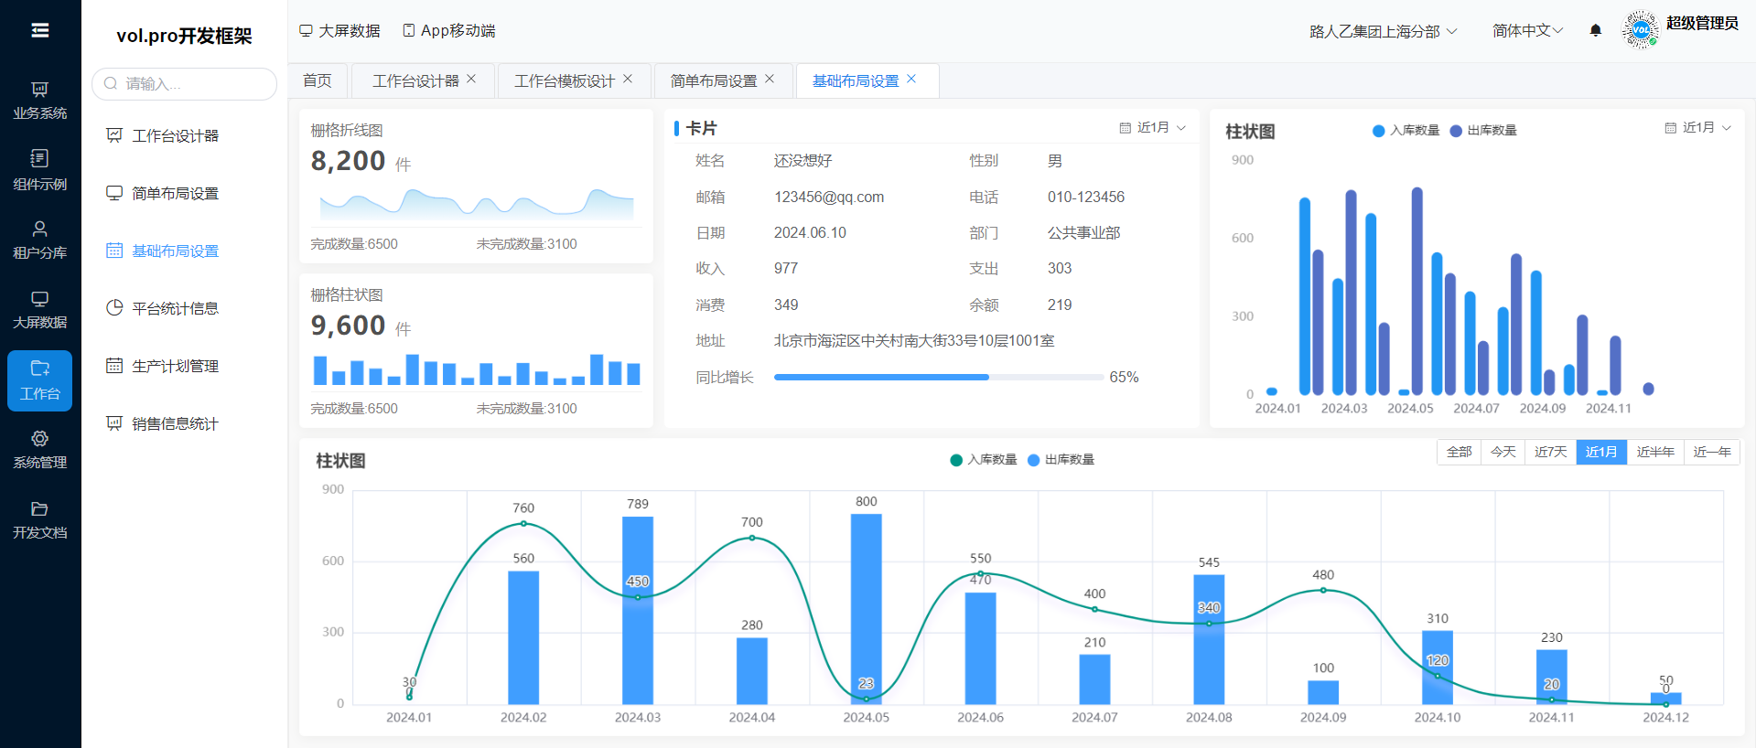The width and height of the screenshot is (1756, 748).
Task: Toggle 入库数量 legend in top-right chart
Action: click(x=1406, y=131)
